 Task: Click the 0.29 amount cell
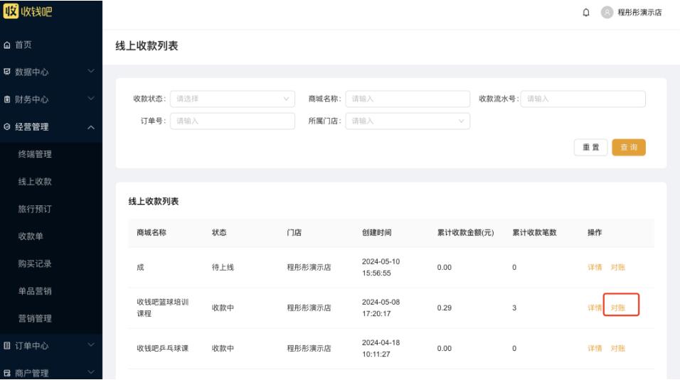coord(444,308)
